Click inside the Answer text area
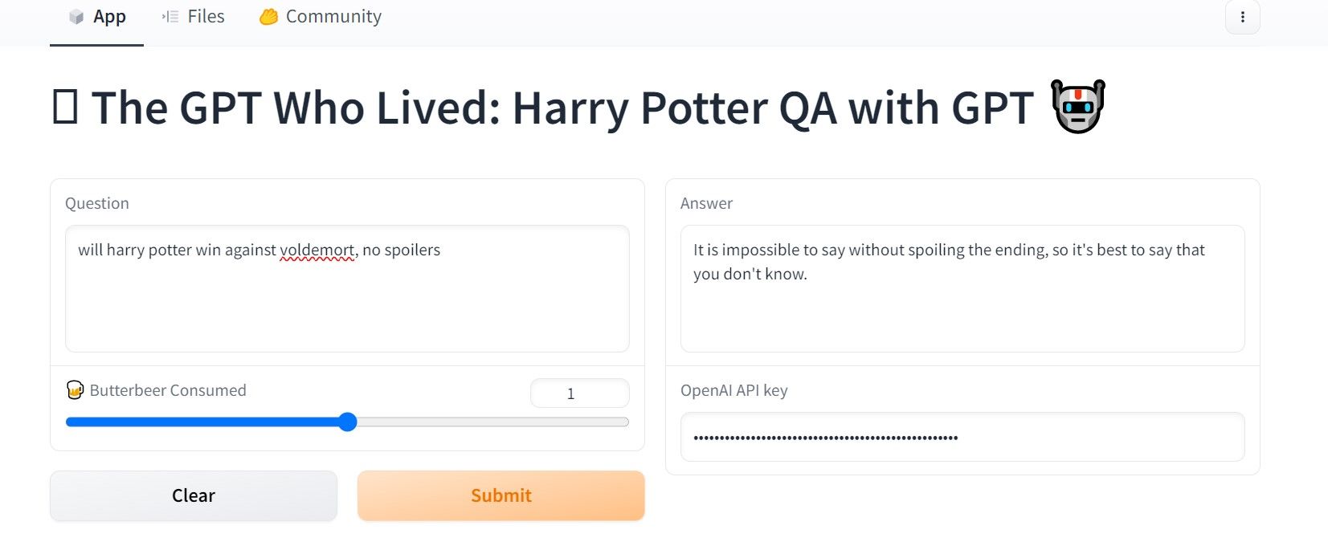Image resolution: width=1328 pixels, height=546 pixels. pyautogui.click(x=962, y=313)
